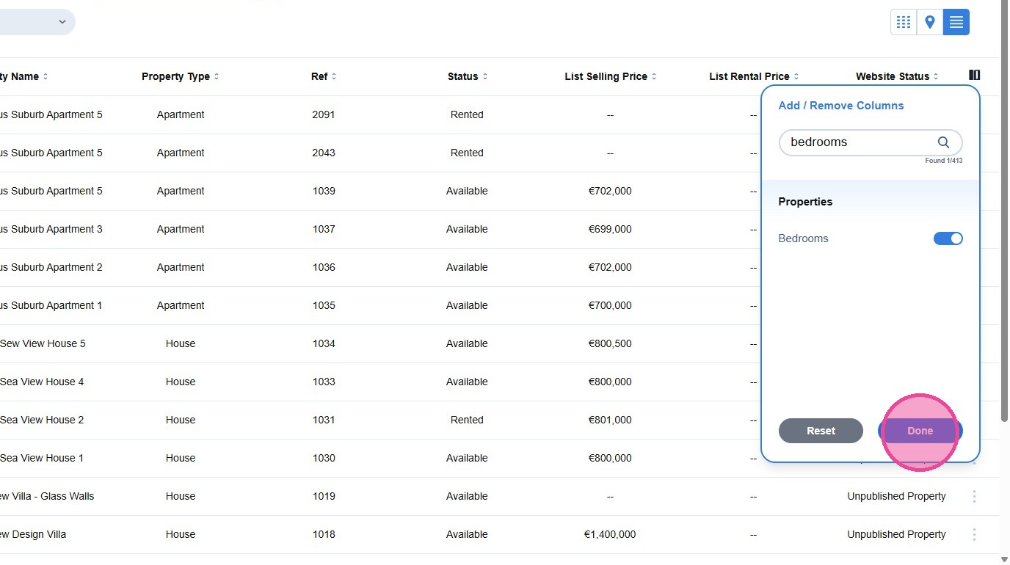Screen dimensions: 1010x565
Task: Select ref number 1018
Action: [324, 534]
